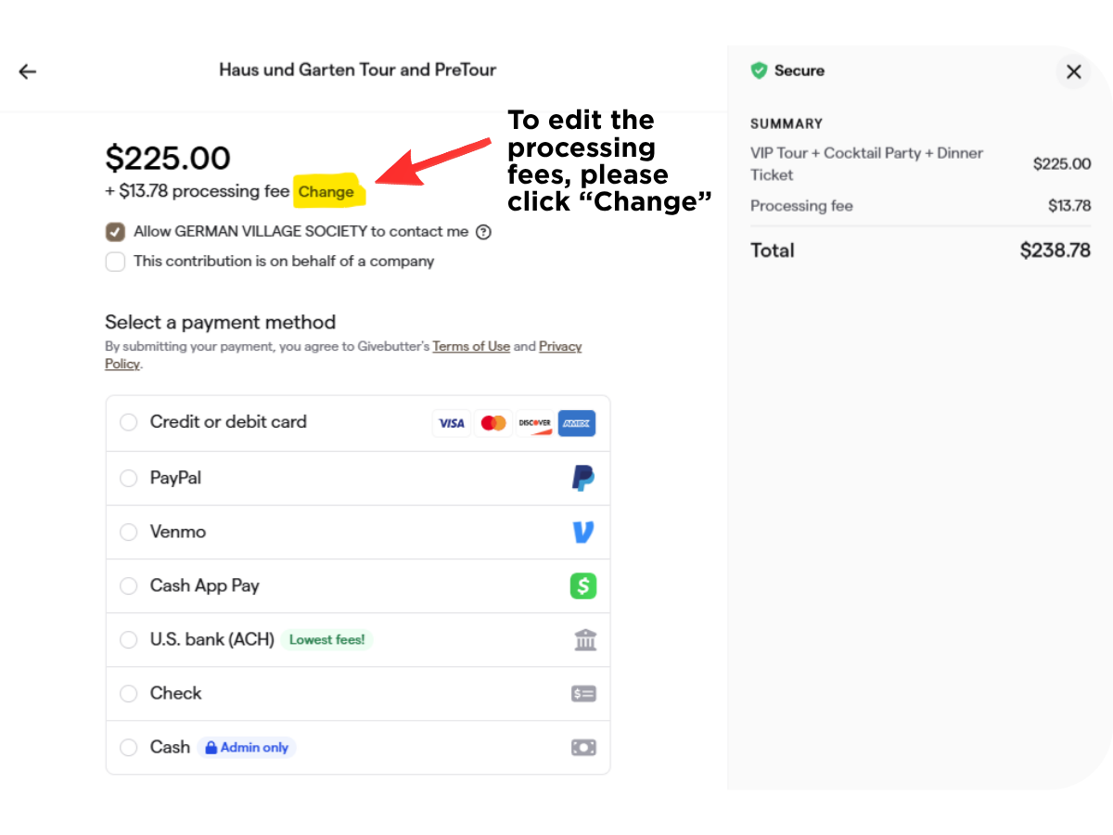Click the help question mark icon
Screen dimensions: 1113x835
click(x=483, y=232)
